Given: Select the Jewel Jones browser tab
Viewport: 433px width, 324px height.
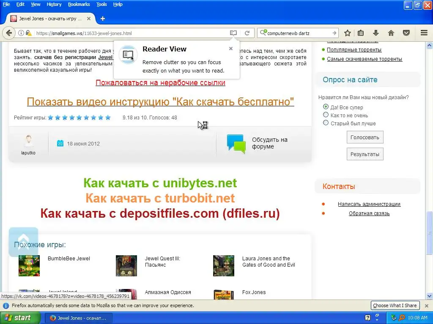Looking at the screenshot, I should click(x=50, y=19).
